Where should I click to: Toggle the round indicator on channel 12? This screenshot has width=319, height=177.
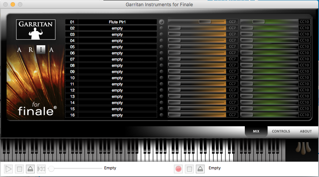click(x=162, y=90)
